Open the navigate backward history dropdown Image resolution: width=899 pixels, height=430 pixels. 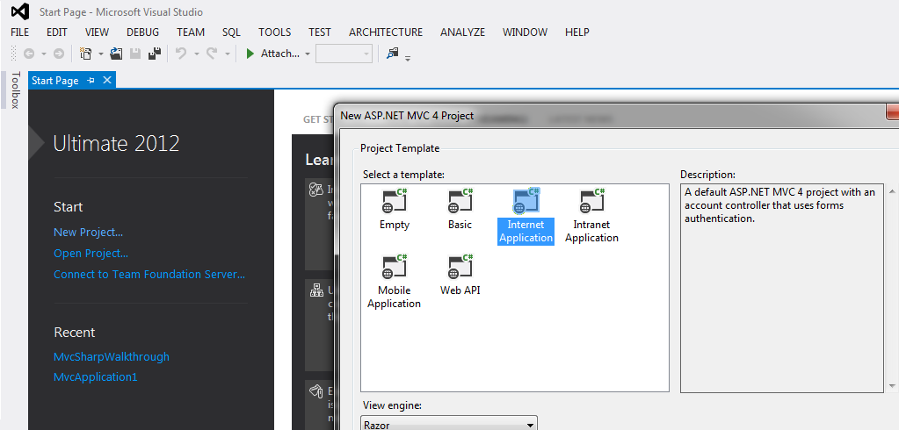tap(44, 54)
